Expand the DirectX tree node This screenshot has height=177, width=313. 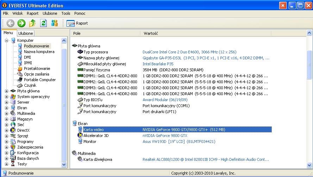7,130
